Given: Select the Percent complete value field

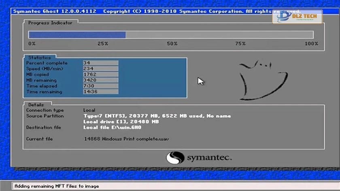Looking at the screenshot, I should 100,63.
